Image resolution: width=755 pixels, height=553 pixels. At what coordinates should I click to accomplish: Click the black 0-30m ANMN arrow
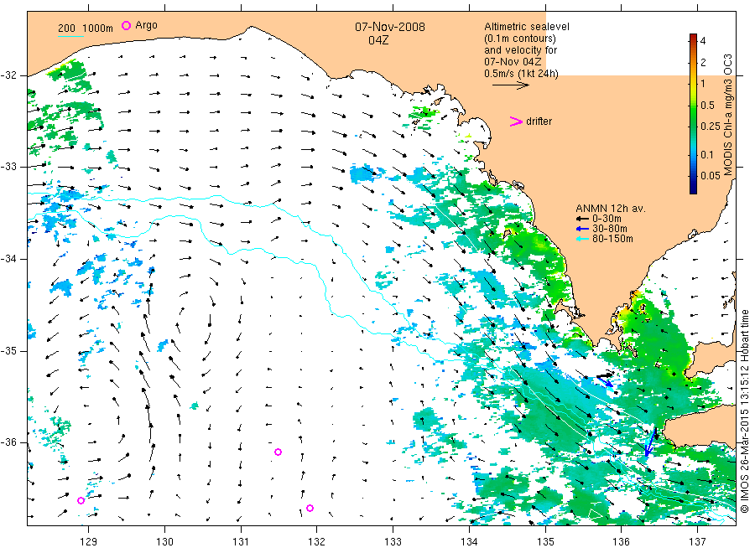(583, 219)
